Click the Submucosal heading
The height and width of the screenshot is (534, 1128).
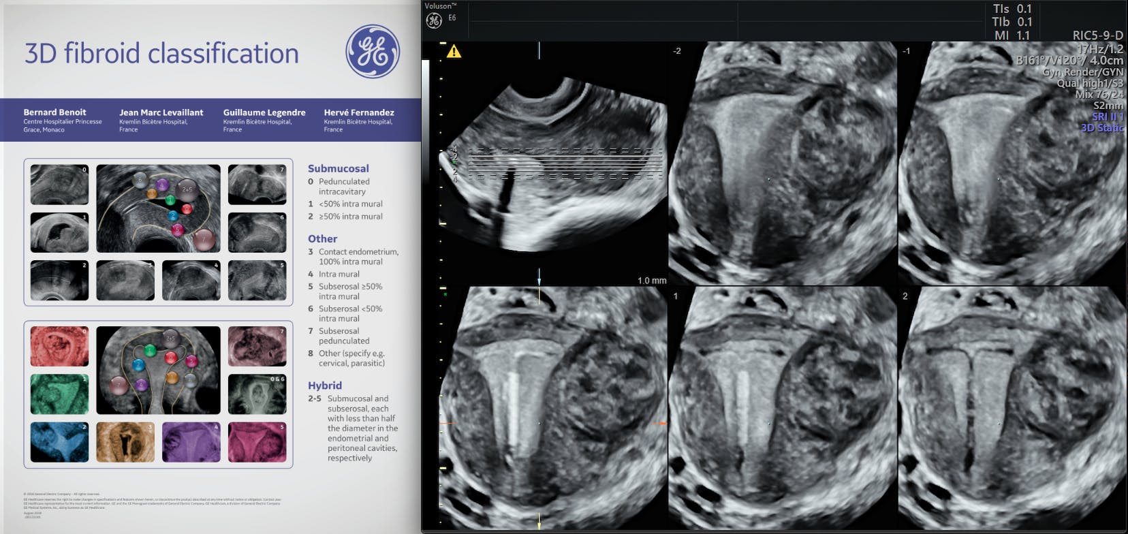[x=338, y=168]
